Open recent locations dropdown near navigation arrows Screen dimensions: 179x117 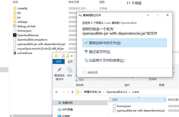click(x=68, y=92)
